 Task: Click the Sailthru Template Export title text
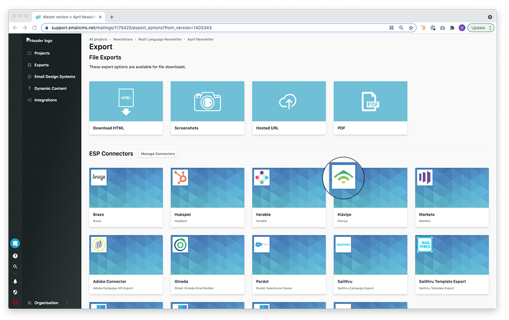coord(442,282)
